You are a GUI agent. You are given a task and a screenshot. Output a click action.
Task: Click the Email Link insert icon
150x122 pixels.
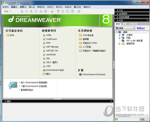pos(26,11)
